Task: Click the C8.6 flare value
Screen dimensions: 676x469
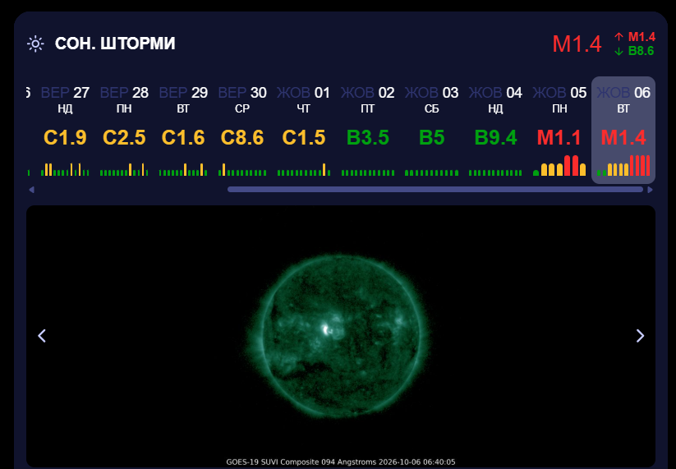Action: pyautogui.click(x=242, y=138)
